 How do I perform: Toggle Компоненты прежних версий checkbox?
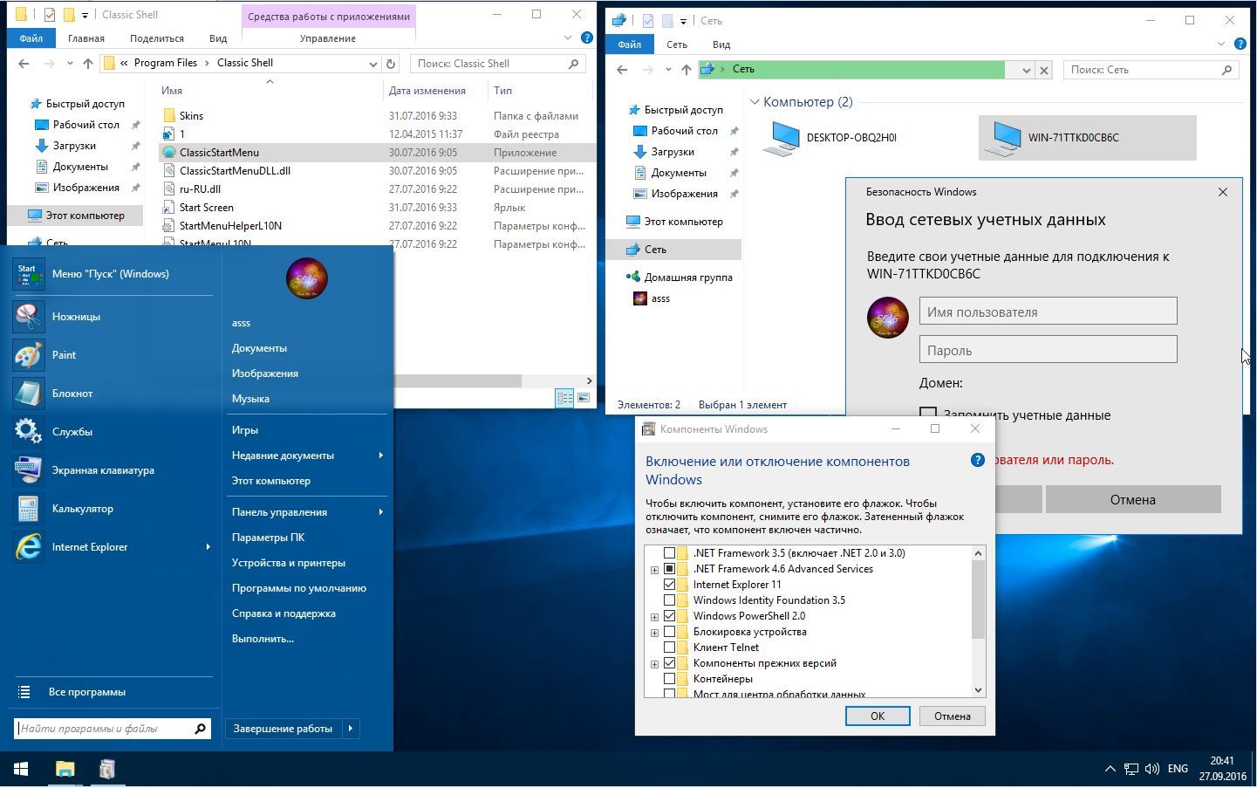[669, 663]
